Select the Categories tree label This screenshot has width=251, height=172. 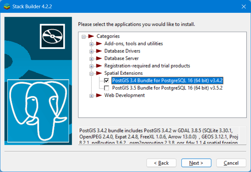[x=108, y=36]
